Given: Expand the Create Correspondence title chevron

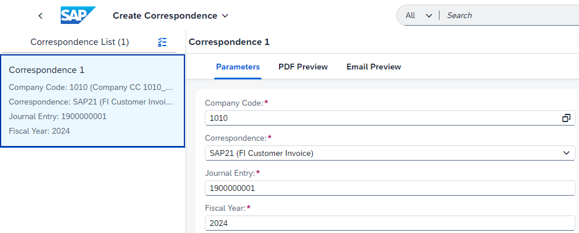Looking at the screenshot, I should point(225,16).
